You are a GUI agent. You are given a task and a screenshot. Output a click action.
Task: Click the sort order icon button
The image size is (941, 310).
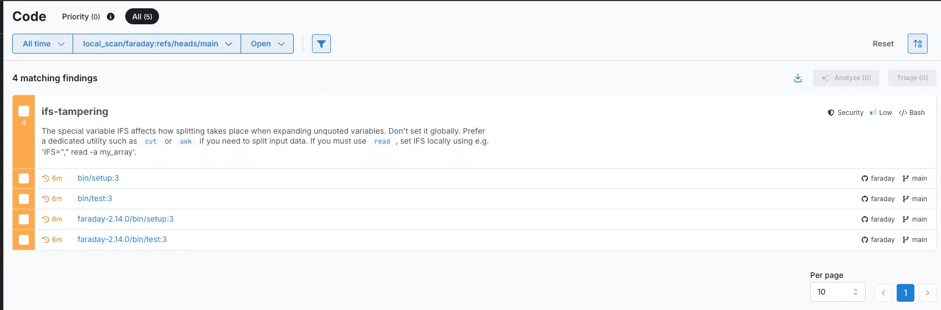pyautogui.click(x=917, y=44)
